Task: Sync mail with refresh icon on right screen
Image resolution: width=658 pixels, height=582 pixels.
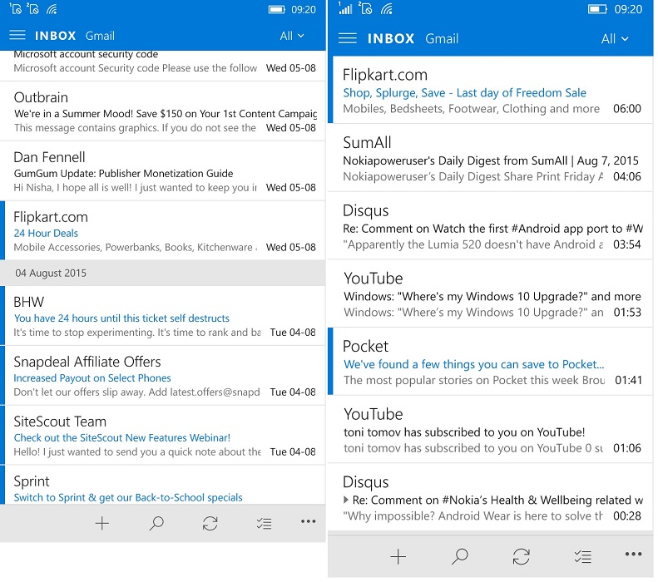Action: pyautogui.click(x=522, y=557)
